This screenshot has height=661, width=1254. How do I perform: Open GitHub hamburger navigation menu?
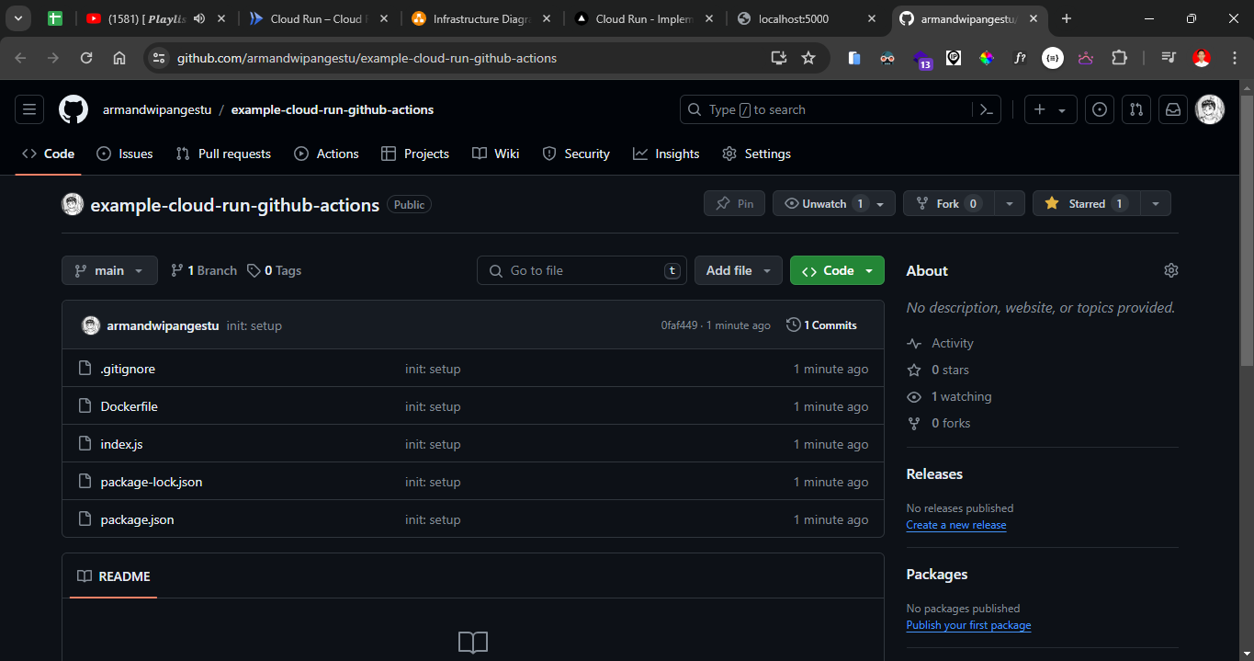coord(29,109)
